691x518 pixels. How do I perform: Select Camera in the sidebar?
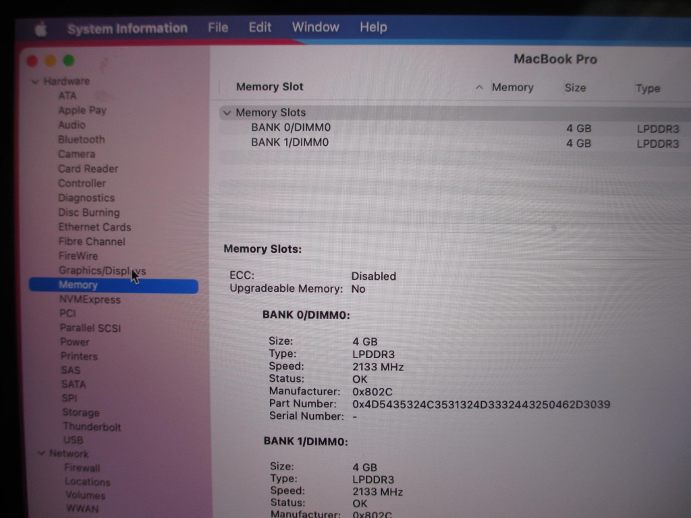[x=77, y=154]
